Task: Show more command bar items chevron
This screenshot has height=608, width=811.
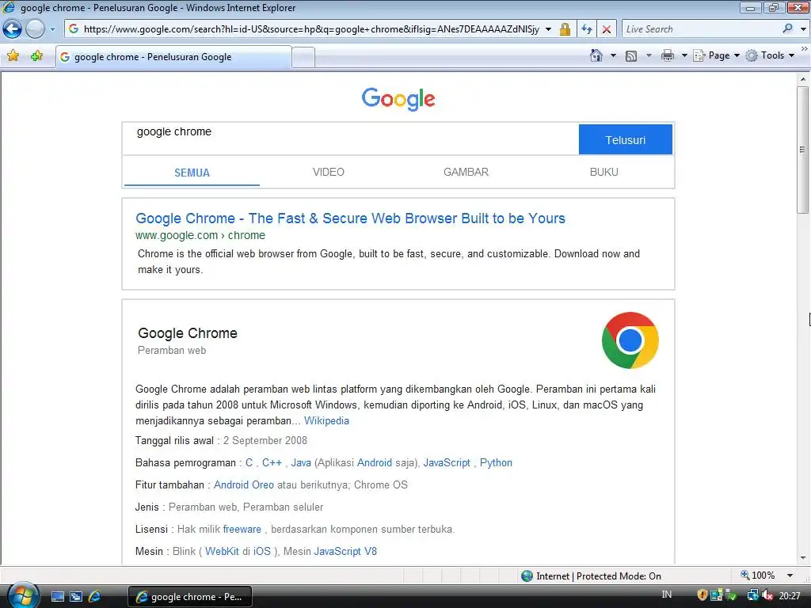Action: (805, 48)
